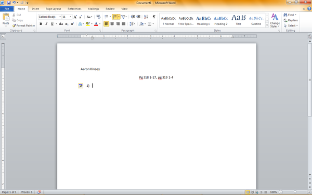Save the document with floppy icon

[x=8, y=3]
